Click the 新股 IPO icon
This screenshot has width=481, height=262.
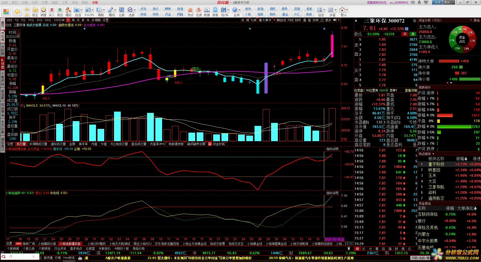pos(215,10)
